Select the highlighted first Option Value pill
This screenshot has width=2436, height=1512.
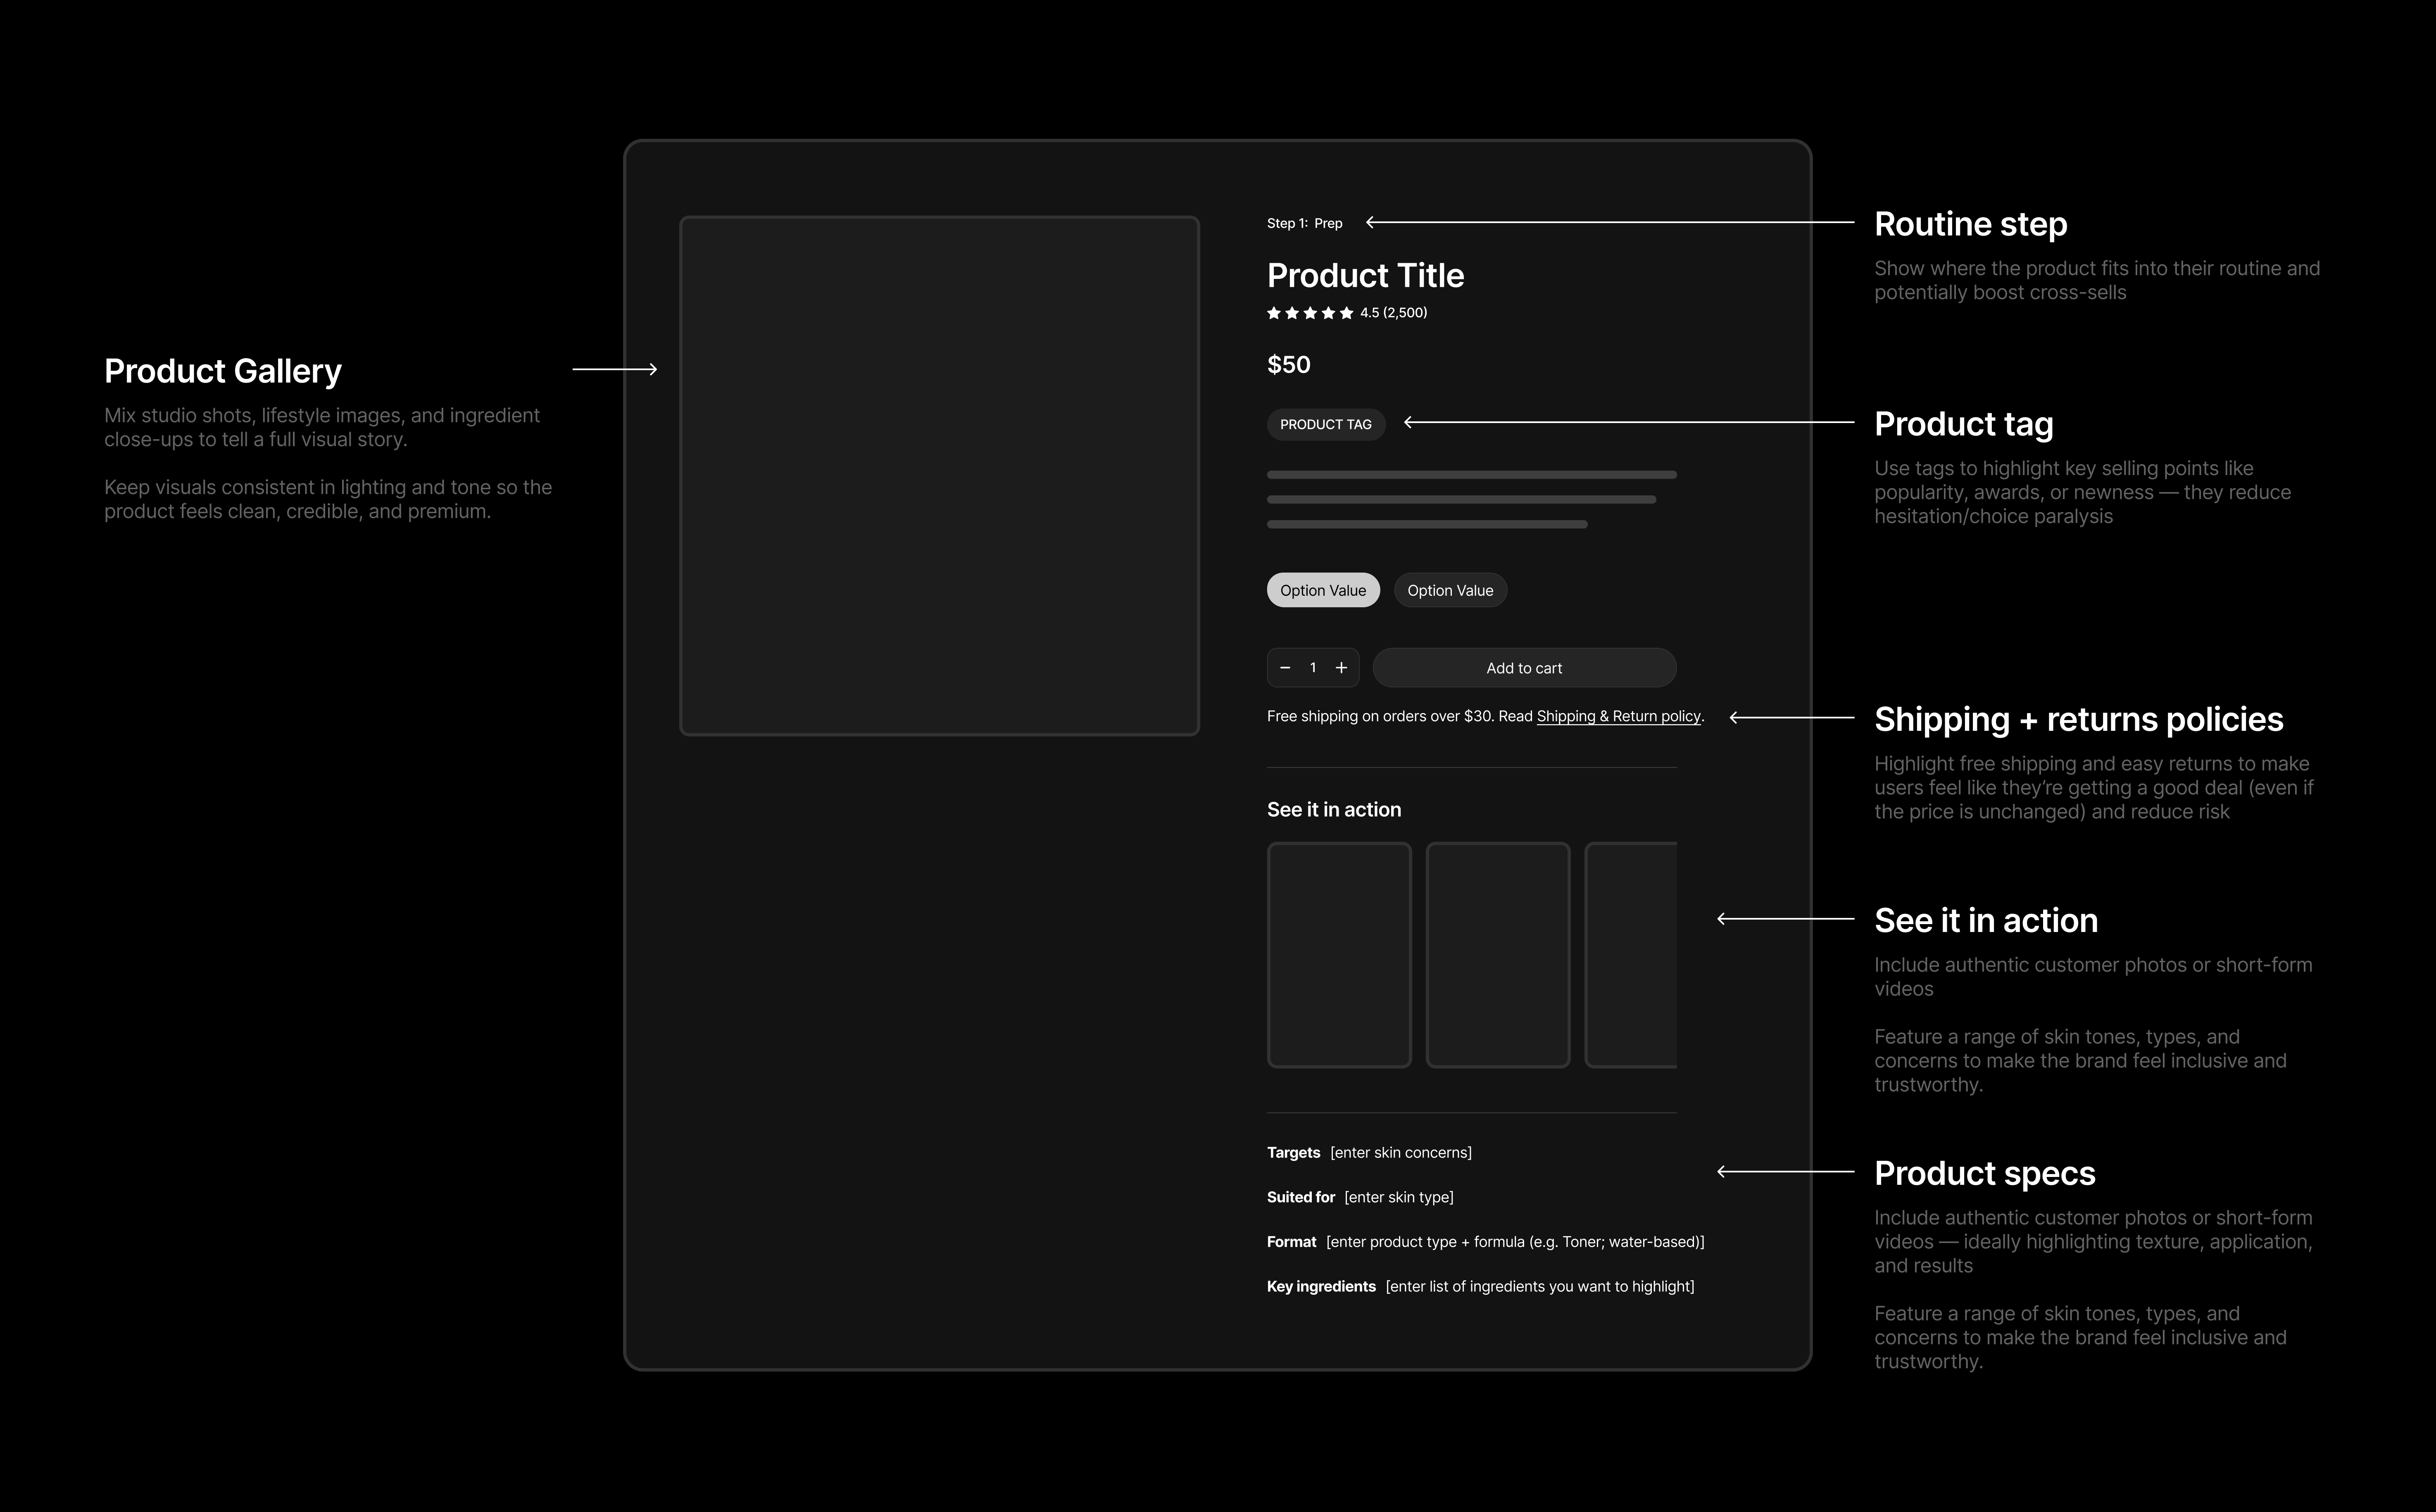(1322, 590)
